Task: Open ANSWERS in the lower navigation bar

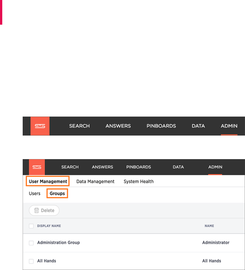Action: tap(103, 167)
